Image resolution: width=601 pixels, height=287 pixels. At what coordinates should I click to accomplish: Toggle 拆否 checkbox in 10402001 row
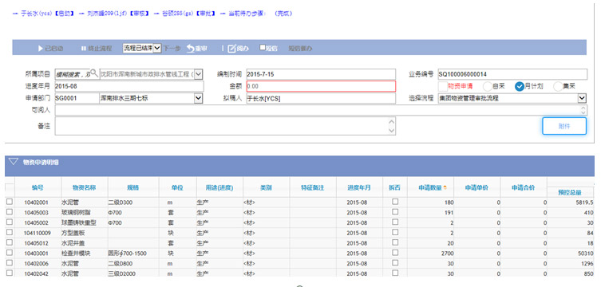pyautogui.click(x=395, y=201)
